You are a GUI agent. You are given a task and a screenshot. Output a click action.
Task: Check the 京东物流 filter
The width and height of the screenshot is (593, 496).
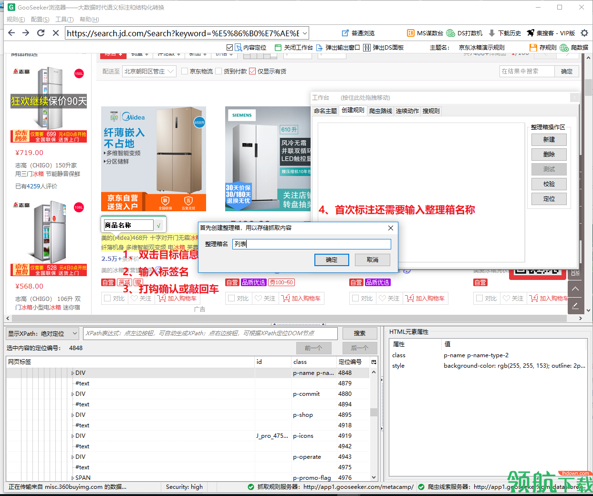(185, 71)
